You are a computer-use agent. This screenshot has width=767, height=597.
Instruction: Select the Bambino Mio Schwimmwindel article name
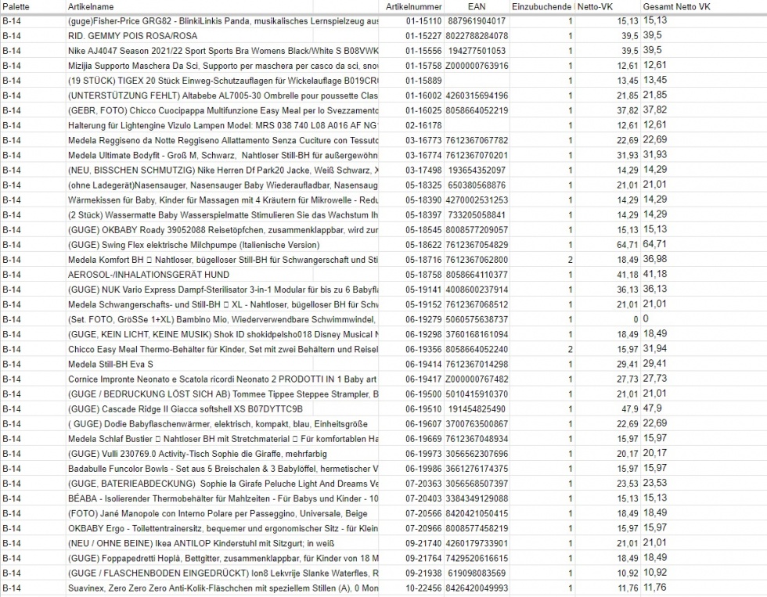222,319
